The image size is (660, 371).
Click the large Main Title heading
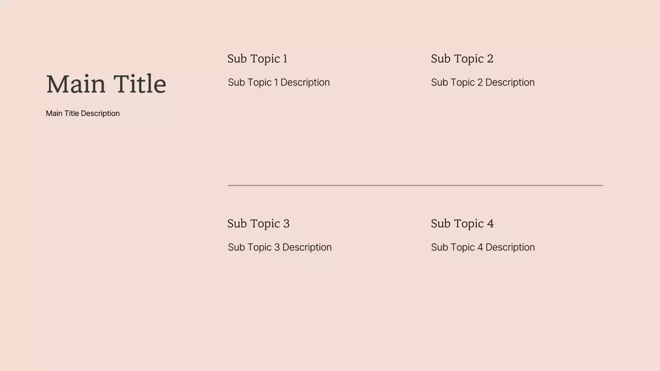[106, 84]
